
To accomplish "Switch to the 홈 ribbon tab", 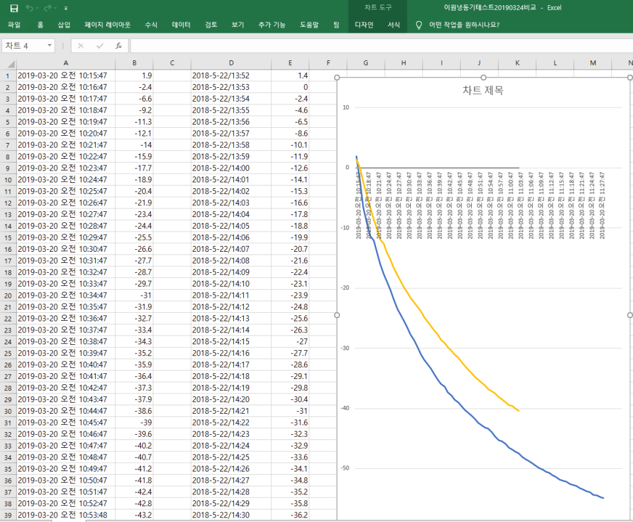I will (41, 25).
